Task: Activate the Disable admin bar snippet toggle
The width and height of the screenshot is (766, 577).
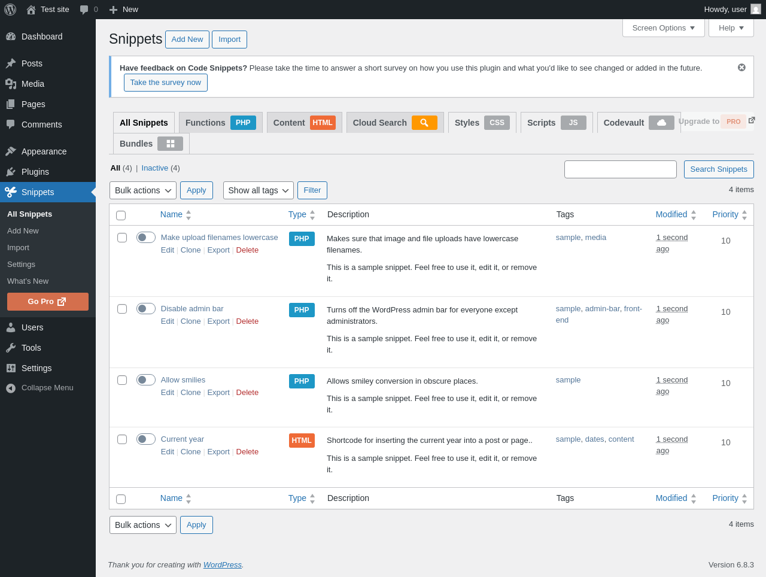Action: pos(146,309)
